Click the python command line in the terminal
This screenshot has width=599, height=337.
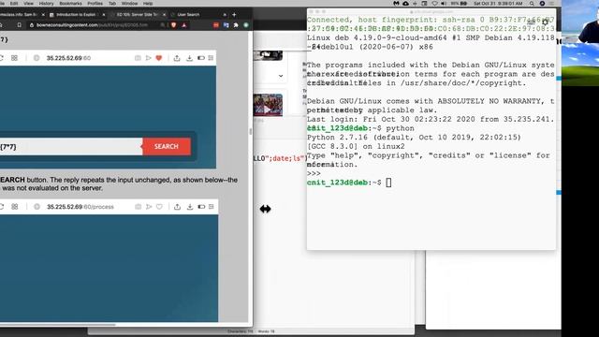pos(360,128)
